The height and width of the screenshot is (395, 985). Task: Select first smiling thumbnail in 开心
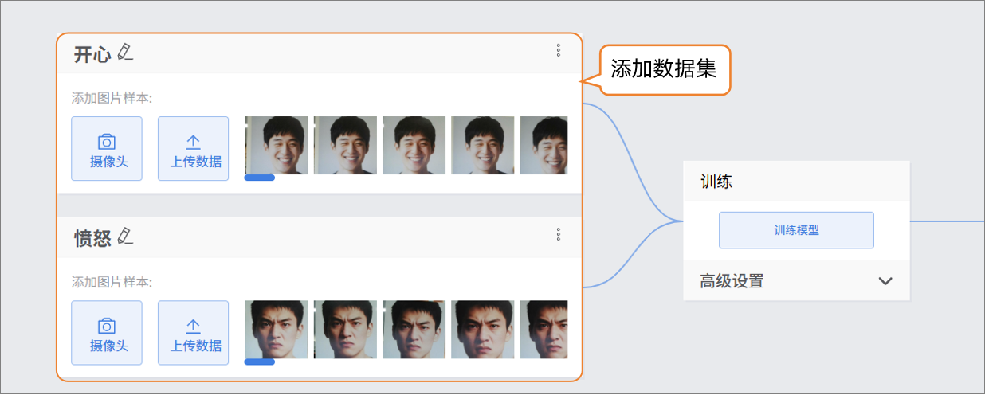(276, 145)
